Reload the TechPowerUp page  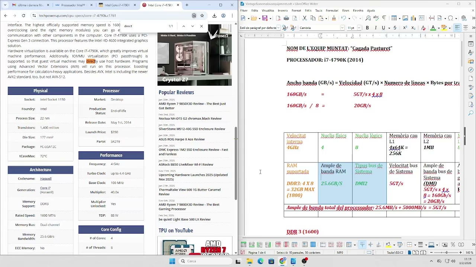(x=23, y=16)
